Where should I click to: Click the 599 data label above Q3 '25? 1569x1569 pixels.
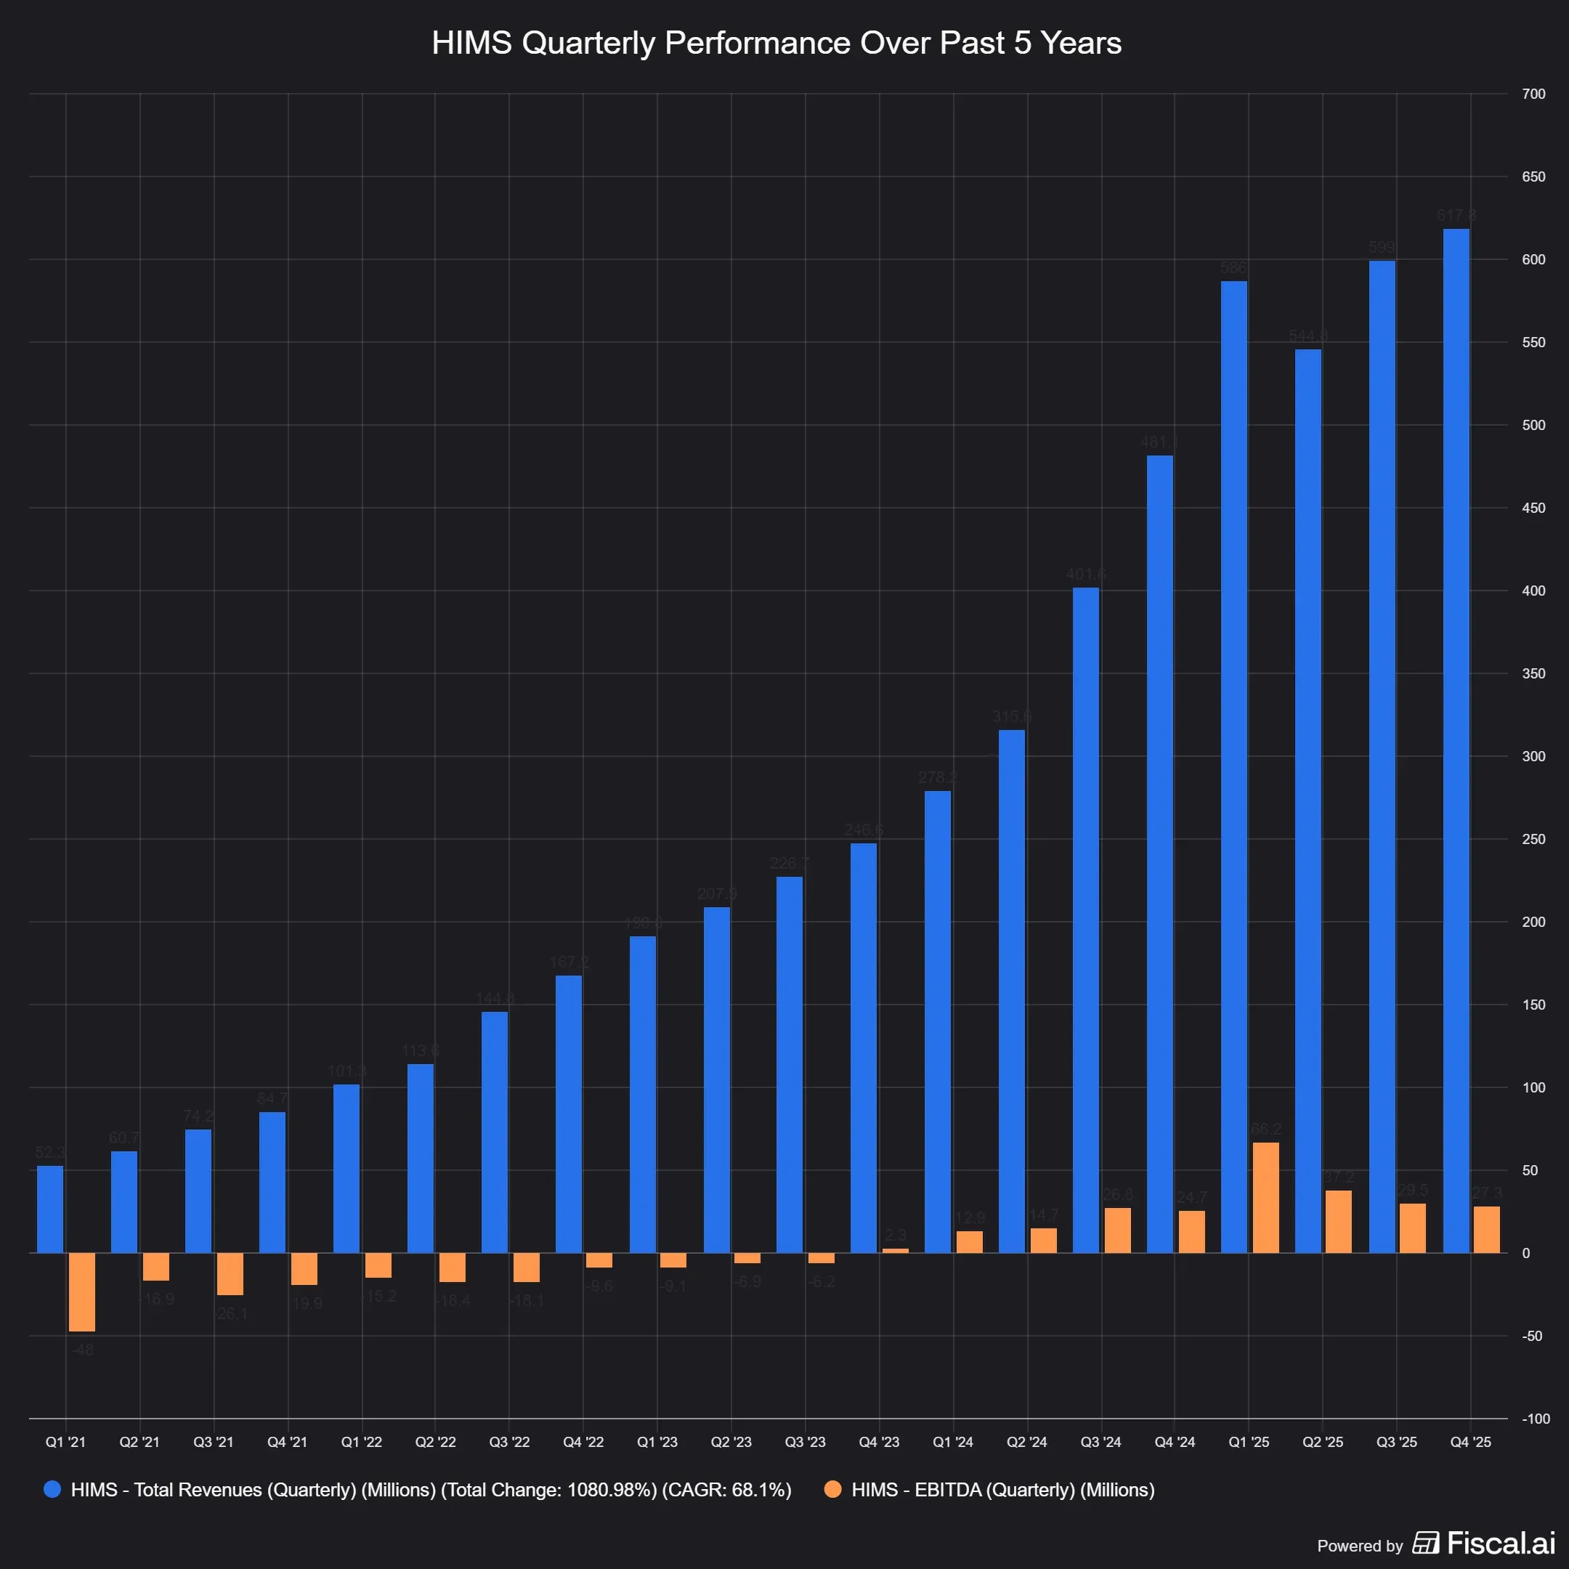click(x=1382, y=247)
